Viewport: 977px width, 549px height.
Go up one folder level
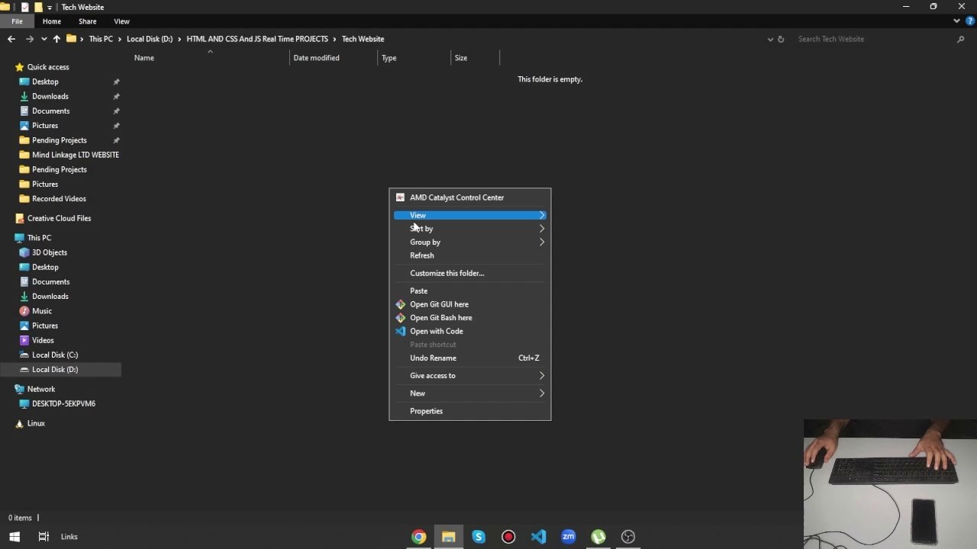56,39
